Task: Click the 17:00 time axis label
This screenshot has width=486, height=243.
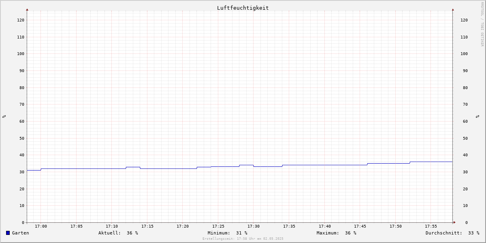Action: tap(41, 226)
